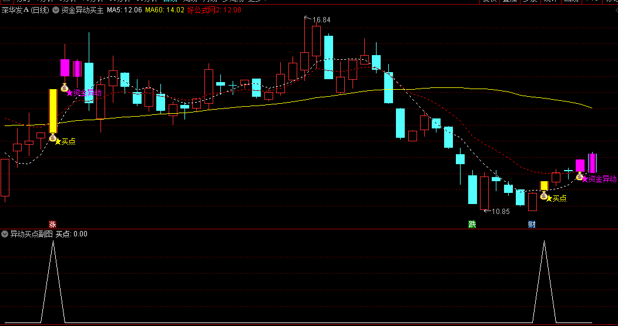Click the 异动买点副图 sub-chart title
The width and height of the screenshot is (618, 326).
pyautogui.click(x=32, y=234)
